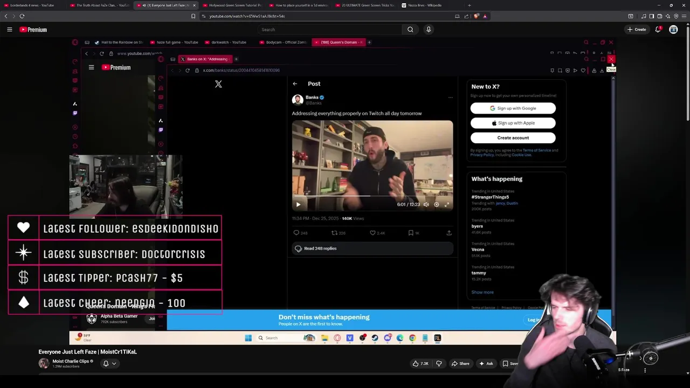Open the Brave VPN shield icon
This screenshot has width=690, height=388.
coord(676,16)
